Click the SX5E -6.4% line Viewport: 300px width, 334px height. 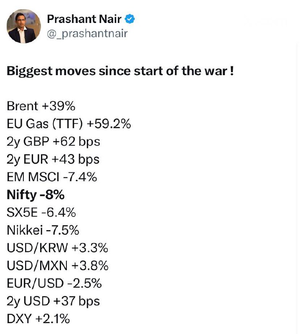(x=41, y=213)
